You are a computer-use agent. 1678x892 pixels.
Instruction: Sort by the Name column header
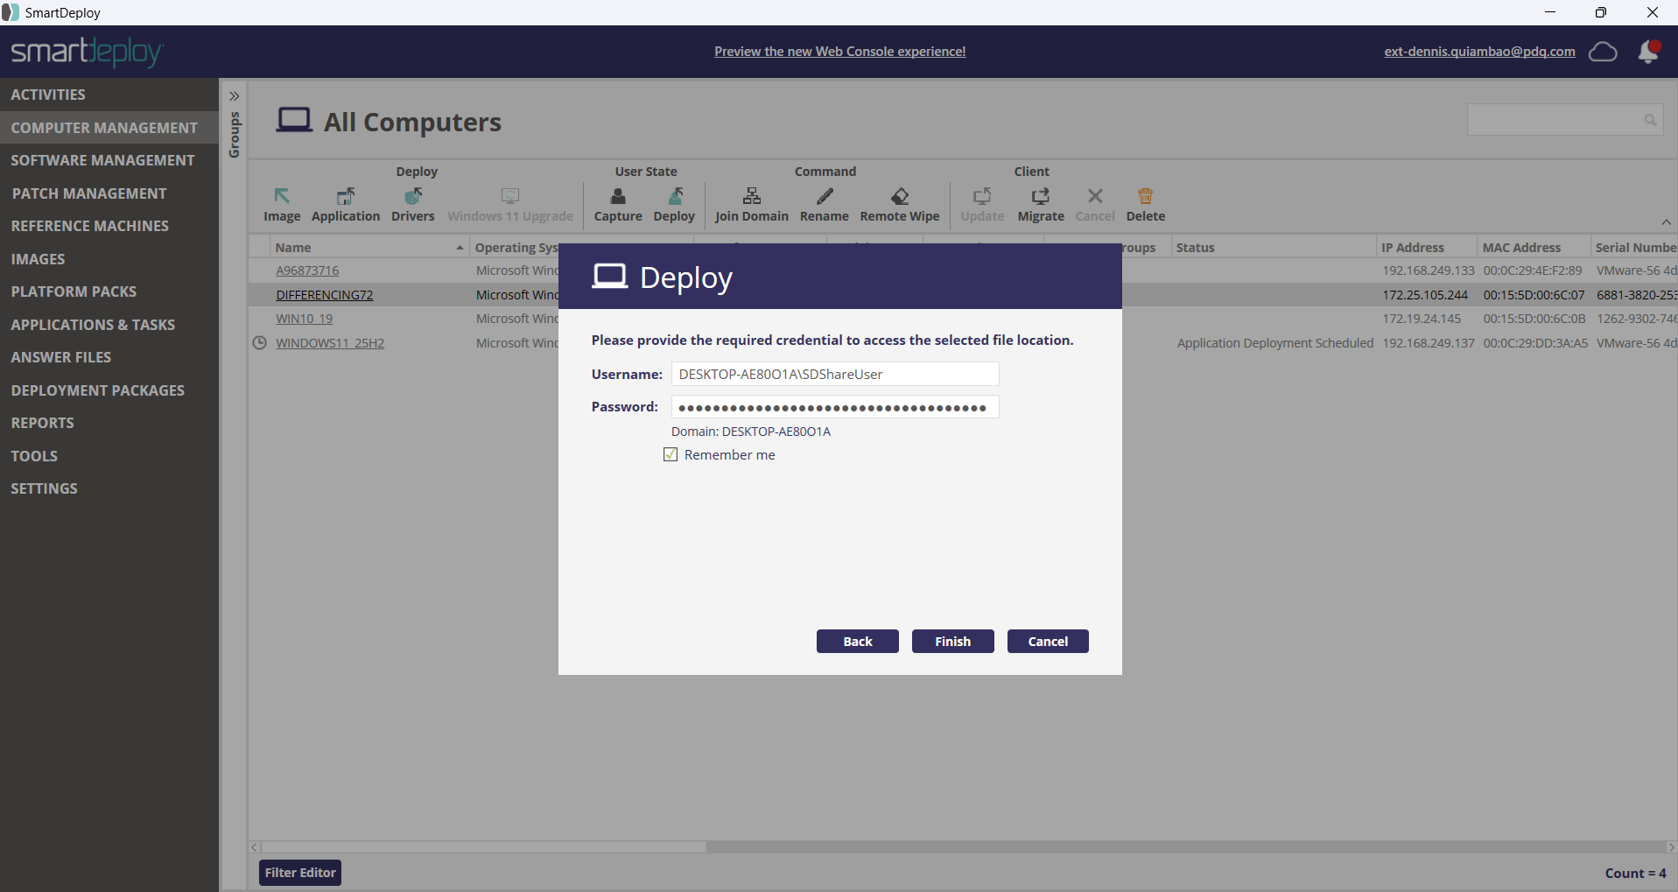[368, 248]
